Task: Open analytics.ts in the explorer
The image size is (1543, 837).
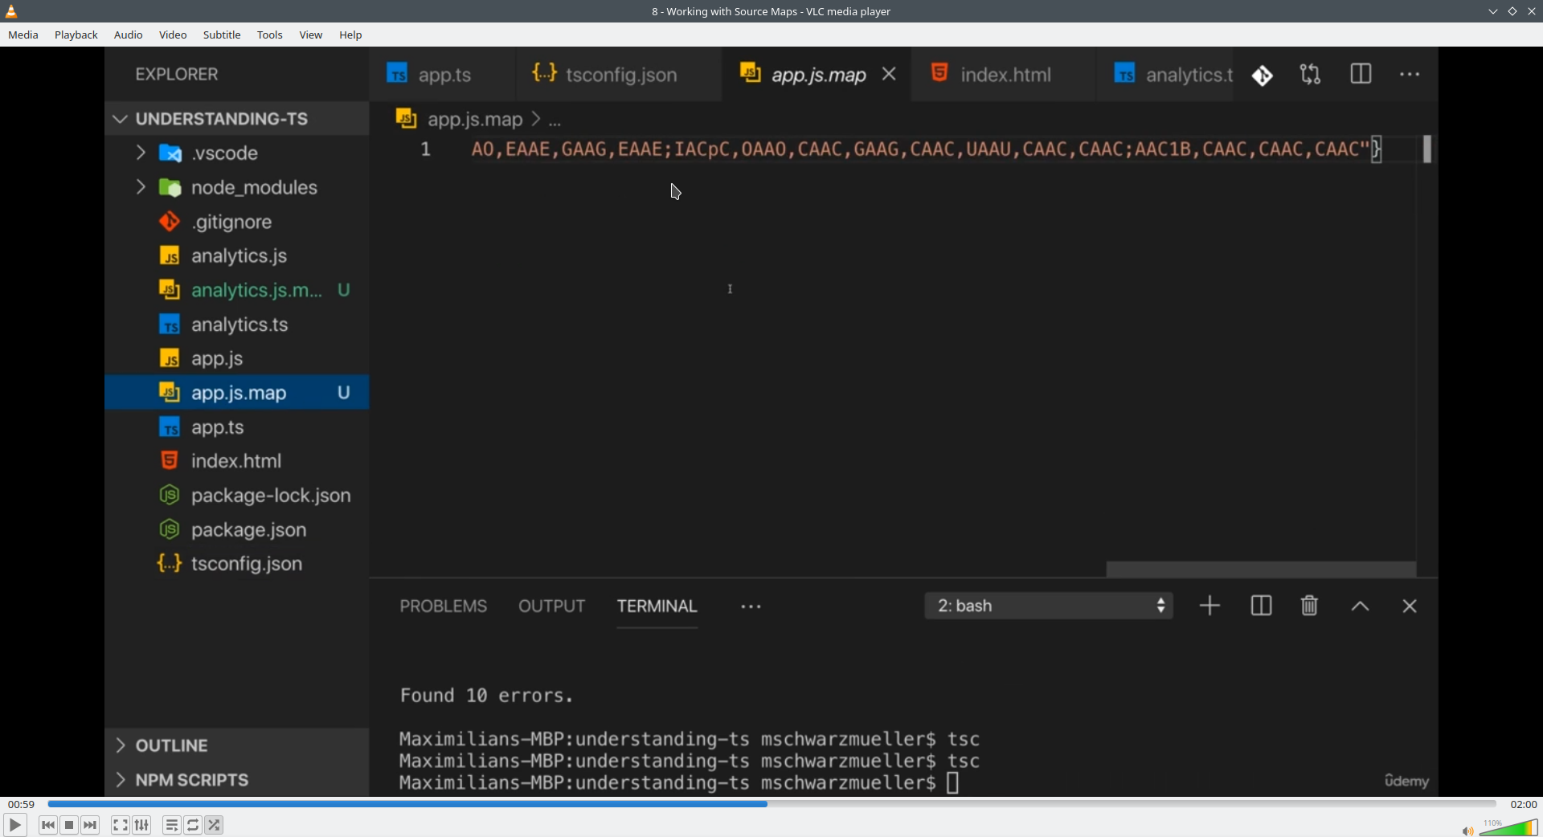Action: pos(237,325)
